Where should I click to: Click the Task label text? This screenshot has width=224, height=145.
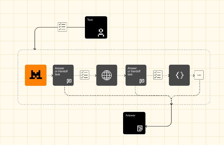point(90,20)
